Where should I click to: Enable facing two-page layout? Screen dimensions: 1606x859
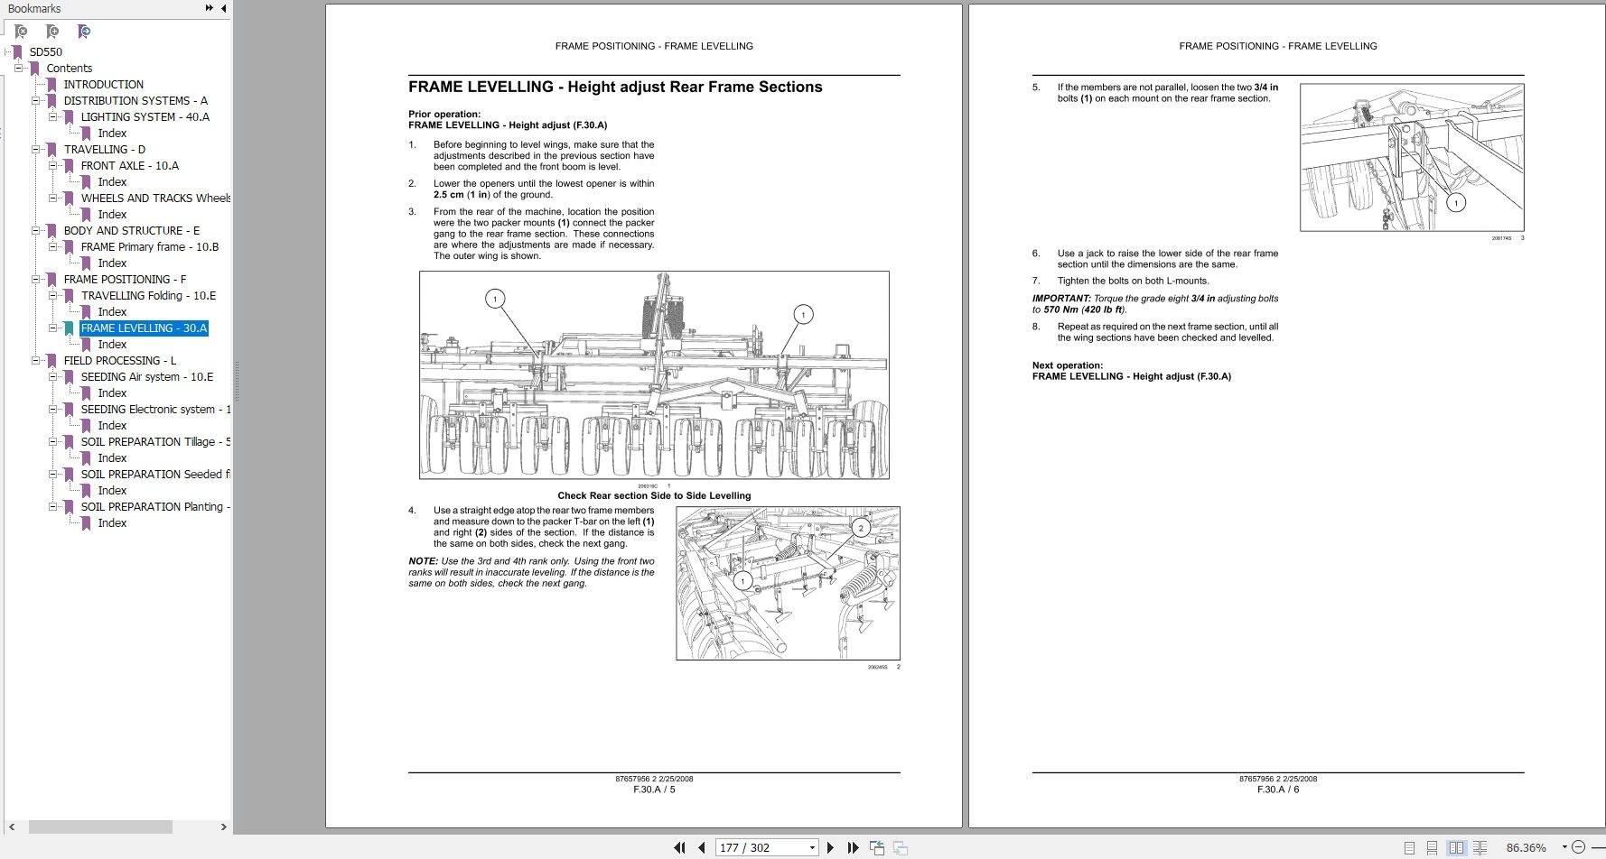coord(1456,847)
